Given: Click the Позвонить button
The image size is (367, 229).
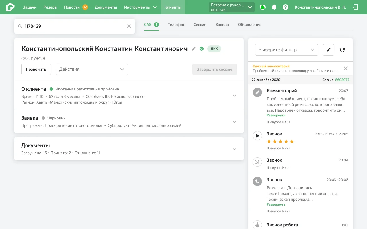Looking at the screenshot, I should pos(36,69).
